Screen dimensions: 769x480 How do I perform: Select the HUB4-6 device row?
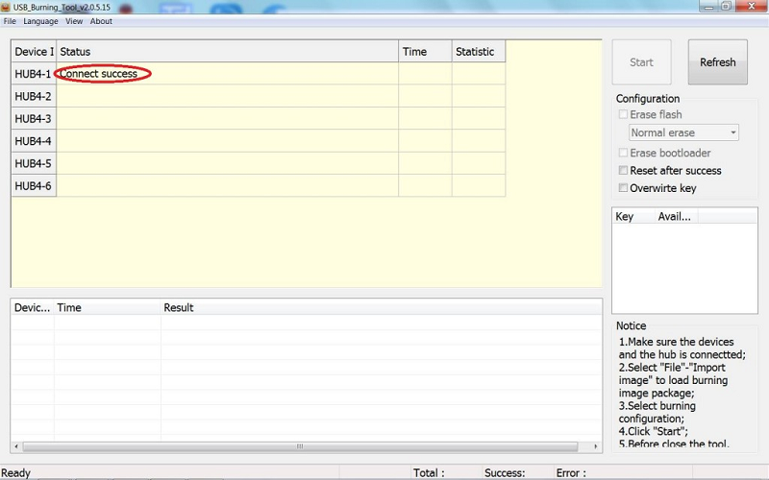click(34, 186)
